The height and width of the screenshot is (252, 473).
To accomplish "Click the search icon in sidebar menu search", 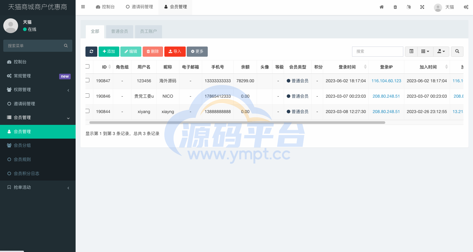I will (x=66, y=46).
